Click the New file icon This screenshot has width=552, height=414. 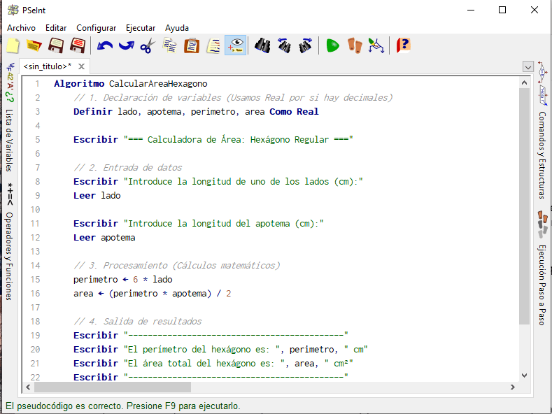[x=13, y=46]
